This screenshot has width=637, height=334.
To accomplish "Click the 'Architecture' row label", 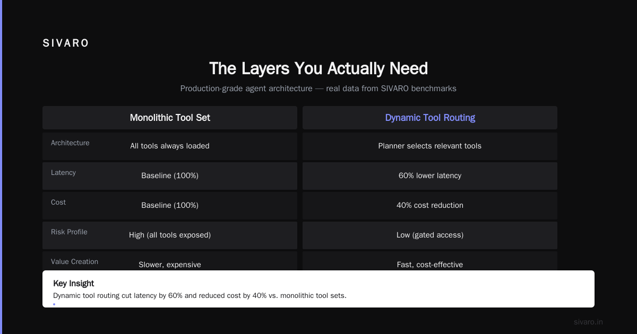I will (70, 143).
